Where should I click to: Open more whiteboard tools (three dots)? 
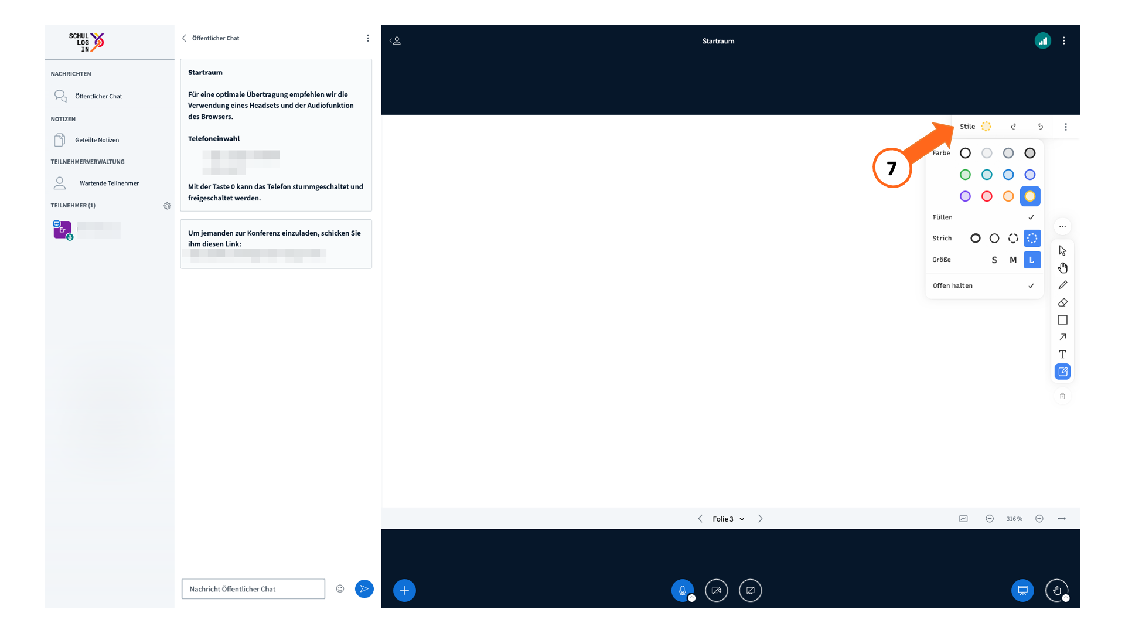click(x=1062, y=226)
